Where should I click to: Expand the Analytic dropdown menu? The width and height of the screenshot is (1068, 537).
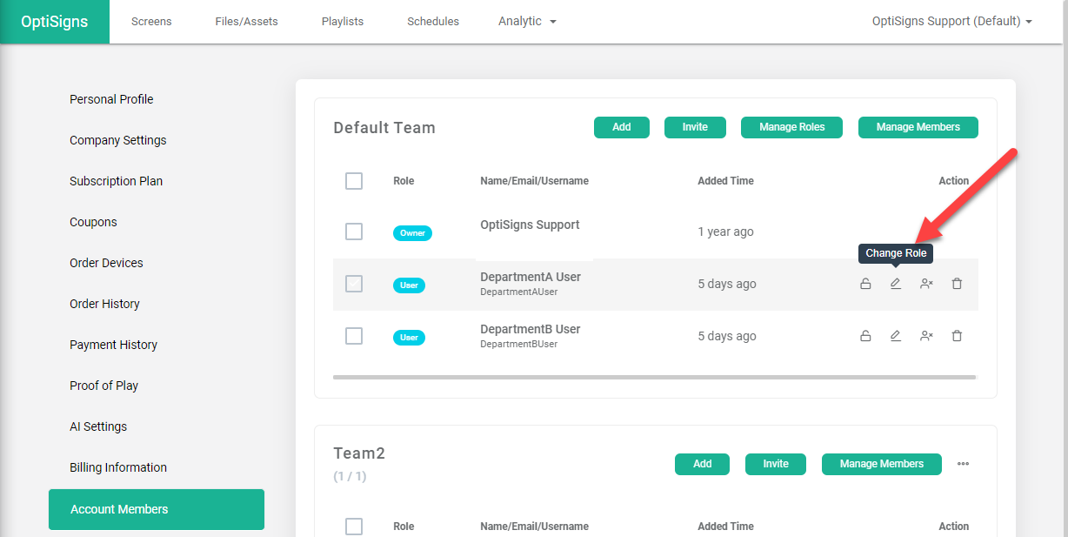tap(527, 21)
